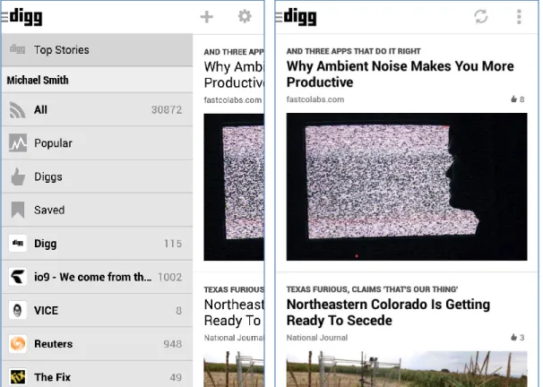Open the field fence photo in right screen
Image resolution: width=543 pixels, height=387 pixels.
[x=407, y=369]
